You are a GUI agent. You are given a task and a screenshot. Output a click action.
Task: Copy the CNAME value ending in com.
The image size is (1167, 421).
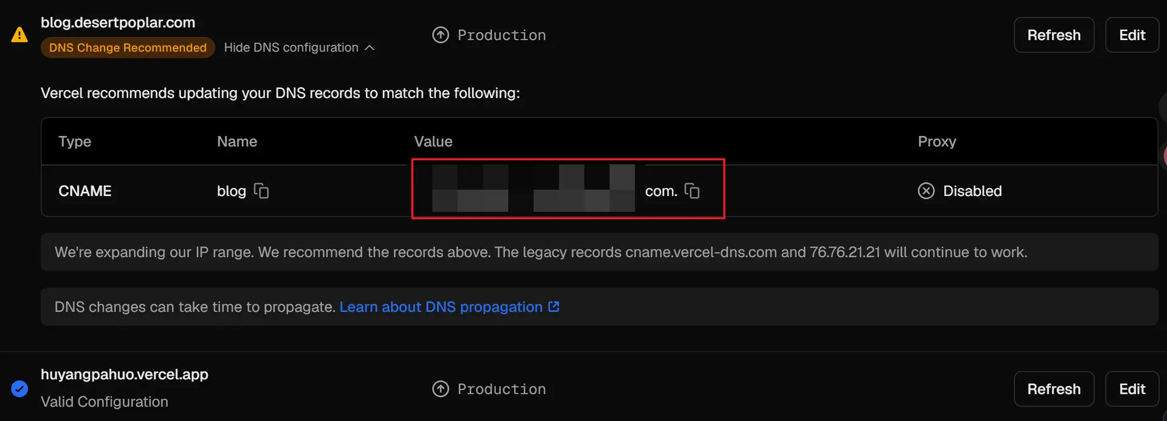click(692, 191)
